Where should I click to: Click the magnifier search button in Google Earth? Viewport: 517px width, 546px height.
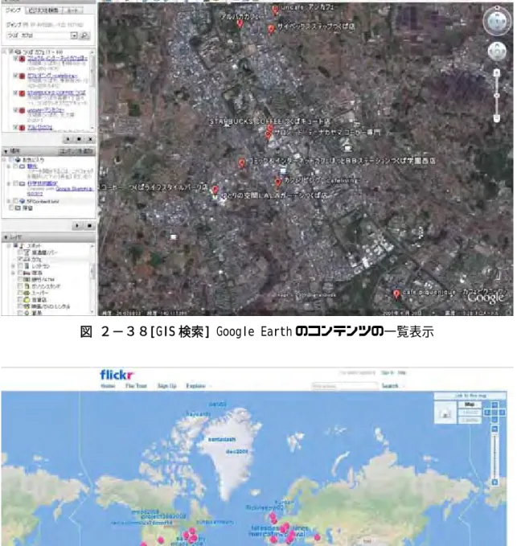pos(84,35)
